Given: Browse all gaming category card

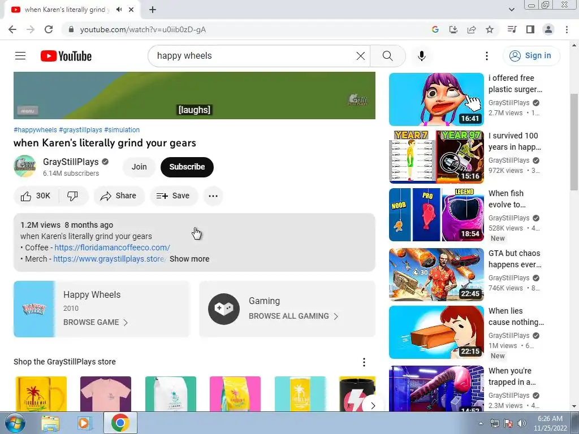Looking at the screenshot, I should [287, 309].
